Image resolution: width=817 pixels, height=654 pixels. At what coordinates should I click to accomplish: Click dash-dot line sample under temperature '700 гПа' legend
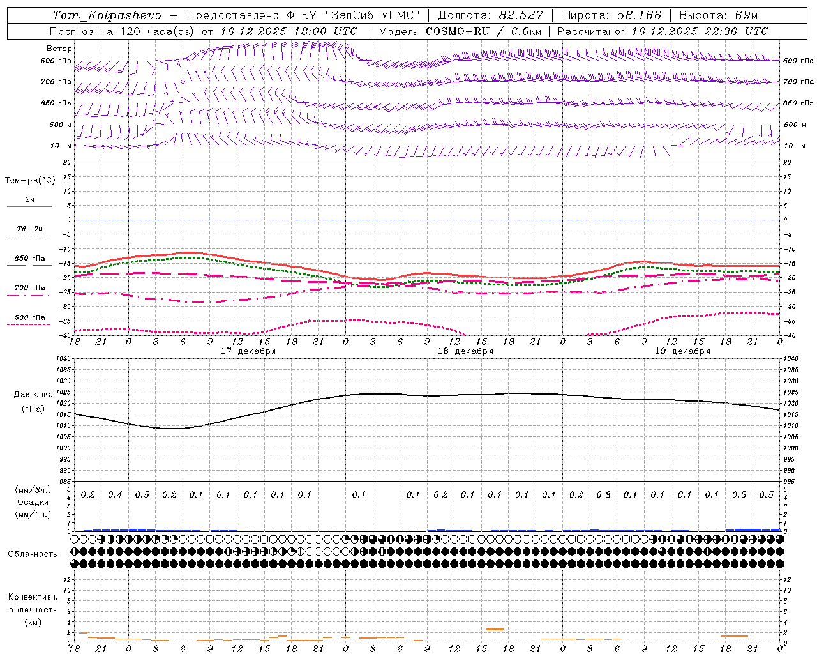point(29,295)
